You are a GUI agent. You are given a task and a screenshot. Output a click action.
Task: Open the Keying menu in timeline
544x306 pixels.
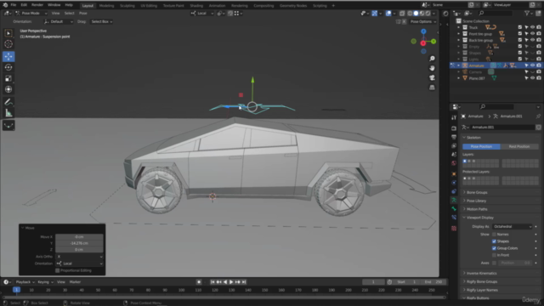[x=45, y=282]
